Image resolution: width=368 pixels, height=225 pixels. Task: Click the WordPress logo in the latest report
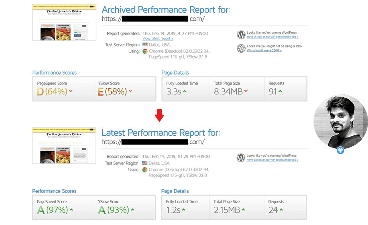coord(241,157)
